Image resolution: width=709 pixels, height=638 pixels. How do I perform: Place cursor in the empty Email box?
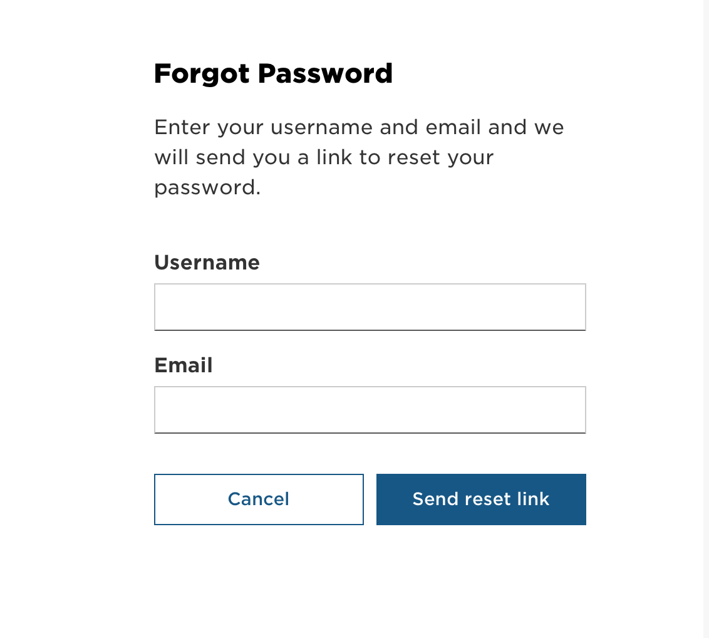point(370,409)
